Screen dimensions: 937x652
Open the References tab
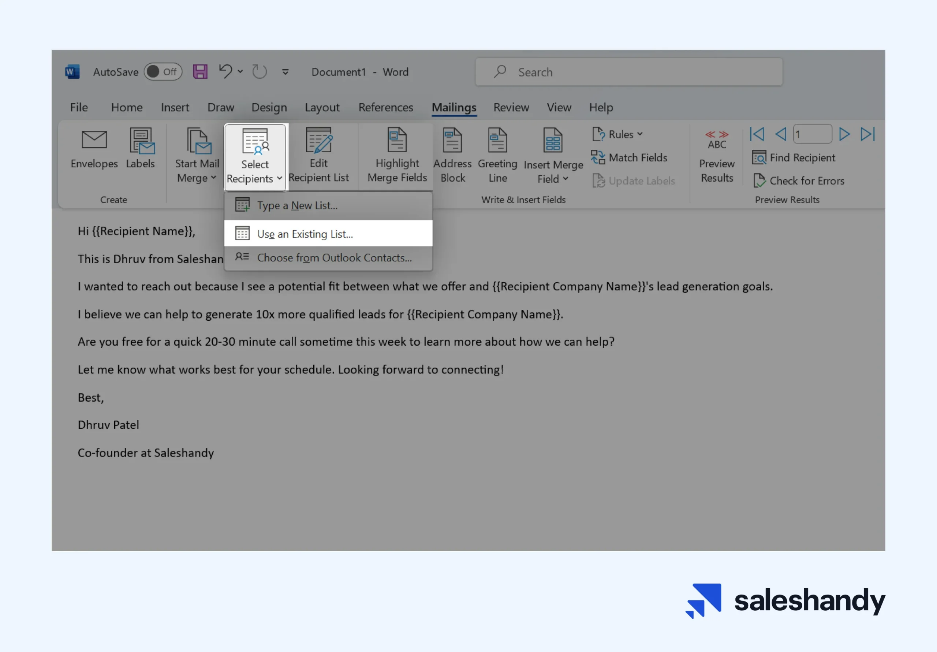pyautogui.click(x=386, y=107)
